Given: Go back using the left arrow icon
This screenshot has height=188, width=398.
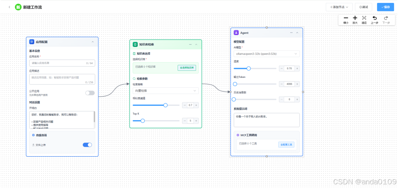Looking at the screenshot, I should click(9, 7).
